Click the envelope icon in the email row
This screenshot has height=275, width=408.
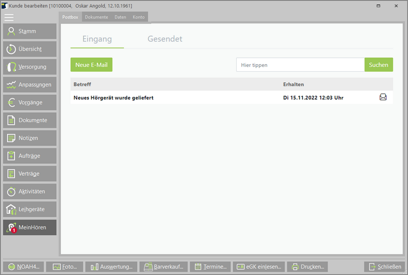point(383,97)
